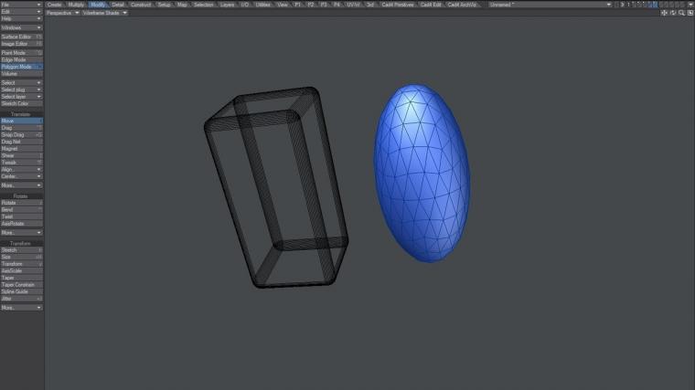Image resolution: width=695 pixels, height=390 pixels.
Task: Switch to the Create tab
Action: point(55,5)
